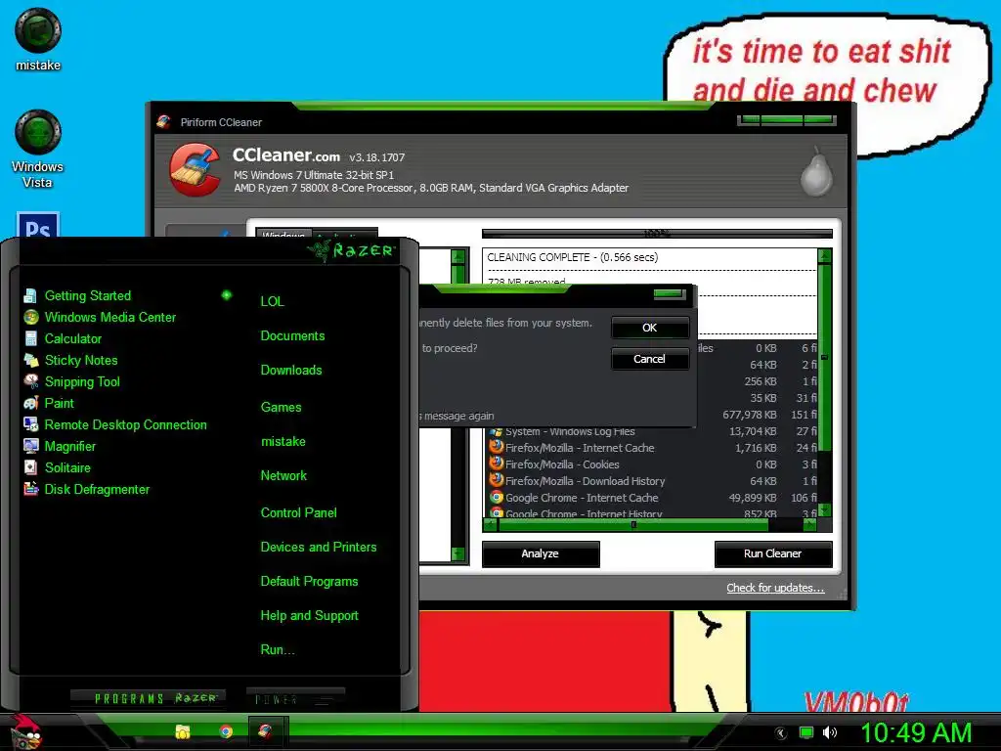Open Games from the Start menu

pos(281,408)
